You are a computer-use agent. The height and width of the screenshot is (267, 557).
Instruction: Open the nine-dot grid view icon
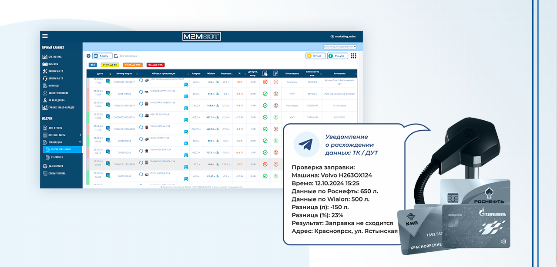353,56
